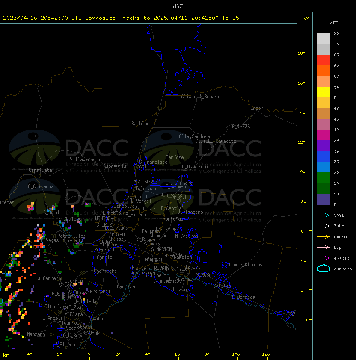
Task: Pick the blue 35-36 dBZ legend swatch
Action: [x=323, y=156]
